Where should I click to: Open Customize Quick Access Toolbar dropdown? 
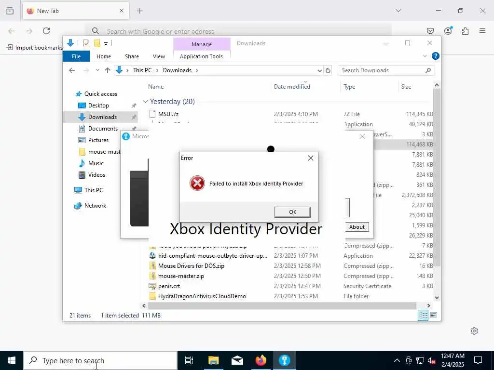tap(106, 44)
